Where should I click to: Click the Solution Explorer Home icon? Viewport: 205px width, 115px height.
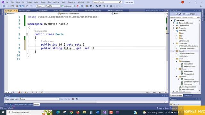[177, 14]
